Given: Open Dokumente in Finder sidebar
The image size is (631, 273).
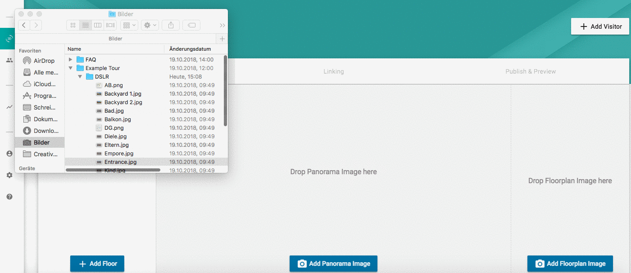Looking at the screenshot, I should click(x=40, y=119).
